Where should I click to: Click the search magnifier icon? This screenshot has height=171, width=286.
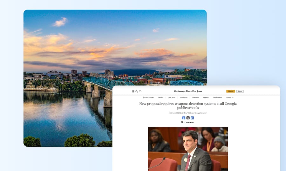click(x=137, y=91)
